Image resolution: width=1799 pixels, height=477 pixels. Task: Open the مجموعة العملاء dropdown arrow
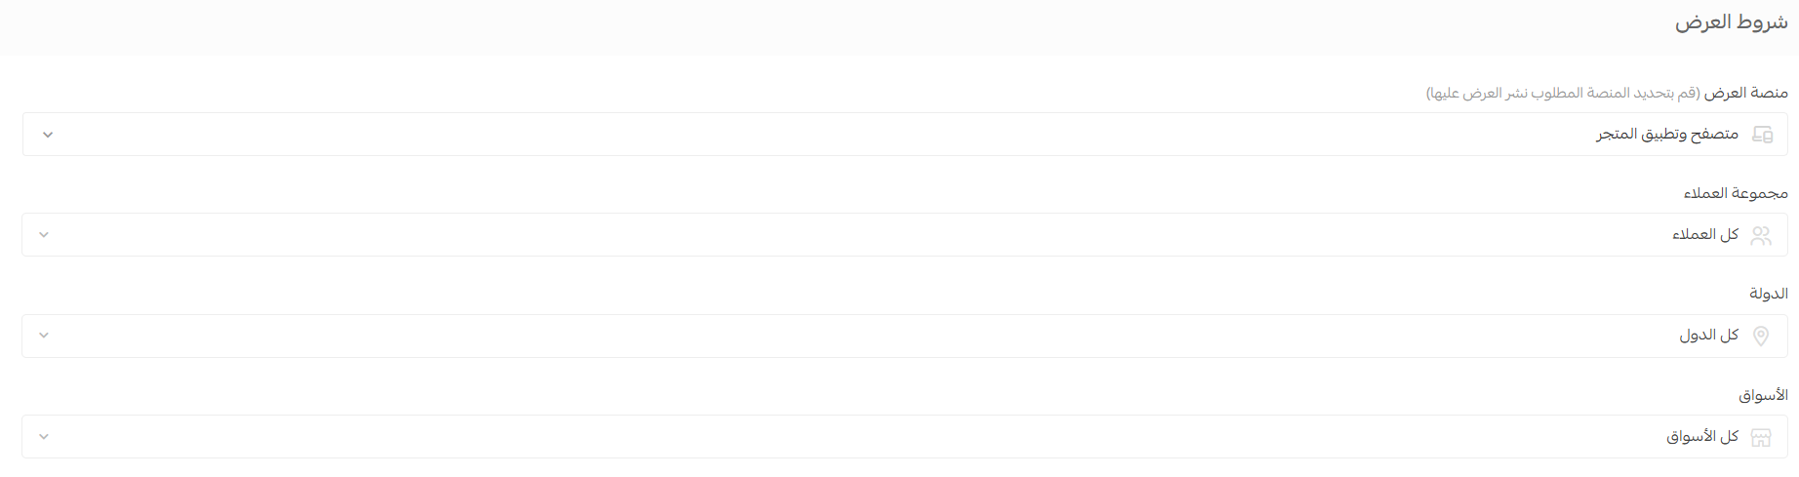(x=44, y=235)
